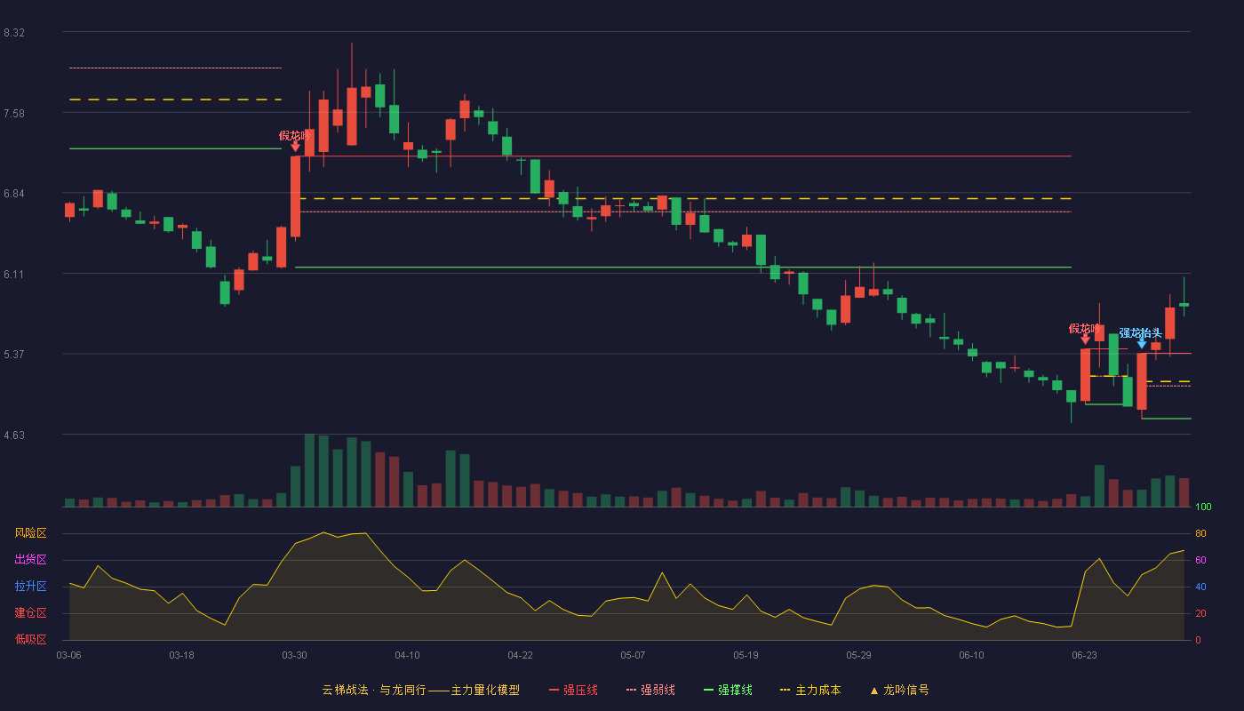Image resolution: width=1244 pixels, height=711 pixels.
Task: Click the 03-06 date axis label
Action: [68, 655]
